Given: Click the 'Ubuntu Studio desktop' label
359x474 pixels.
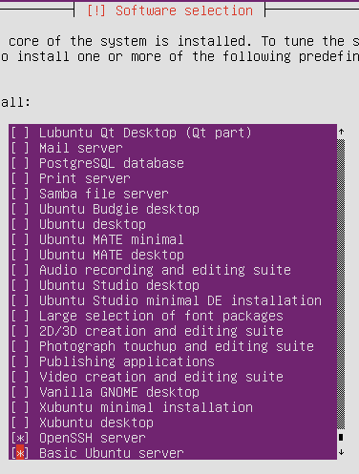Looking at the screenshot, I should [x=119, y=285].
